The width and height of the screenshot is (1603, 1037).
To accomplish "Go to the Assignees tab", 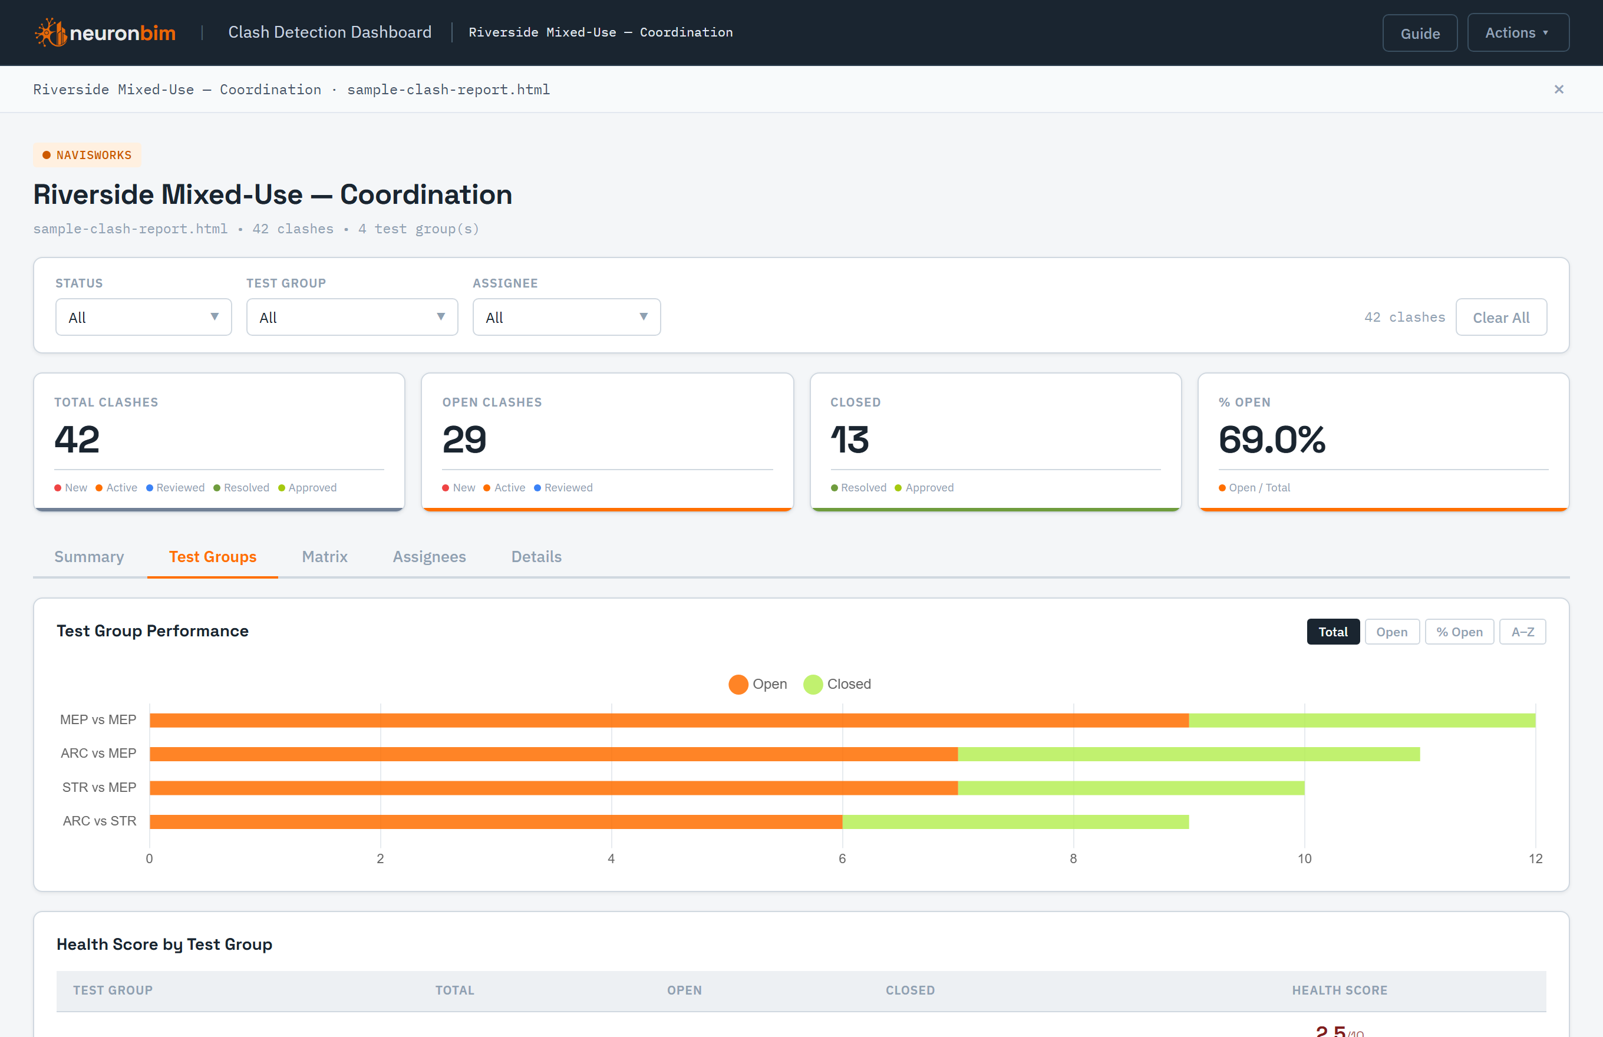I will pyautogui.click(x=429, y=557).
